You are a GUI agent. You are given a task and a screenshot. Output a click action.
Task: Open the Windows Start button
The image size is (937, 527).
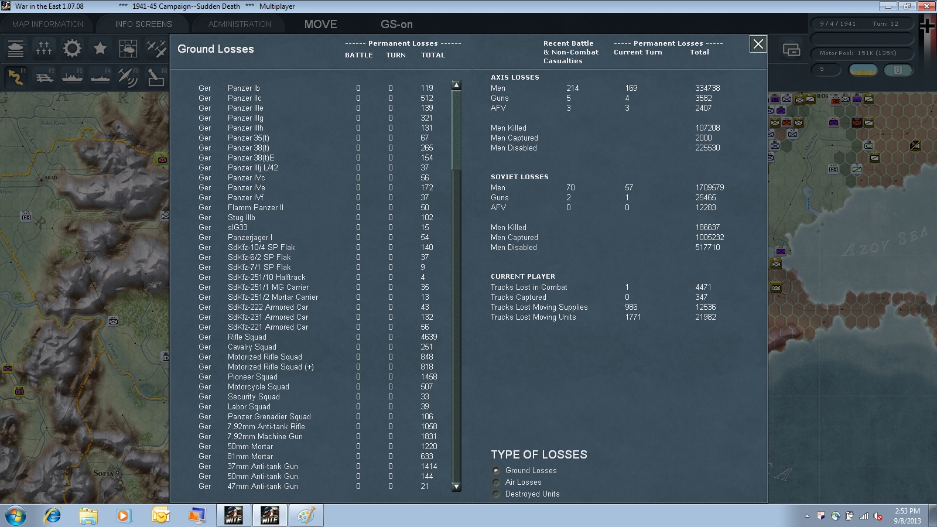pyautogui.click(x=16, y=516)
